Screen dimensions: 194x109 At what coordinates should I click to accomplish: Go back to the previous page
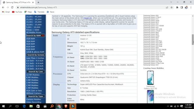point(3,7)
